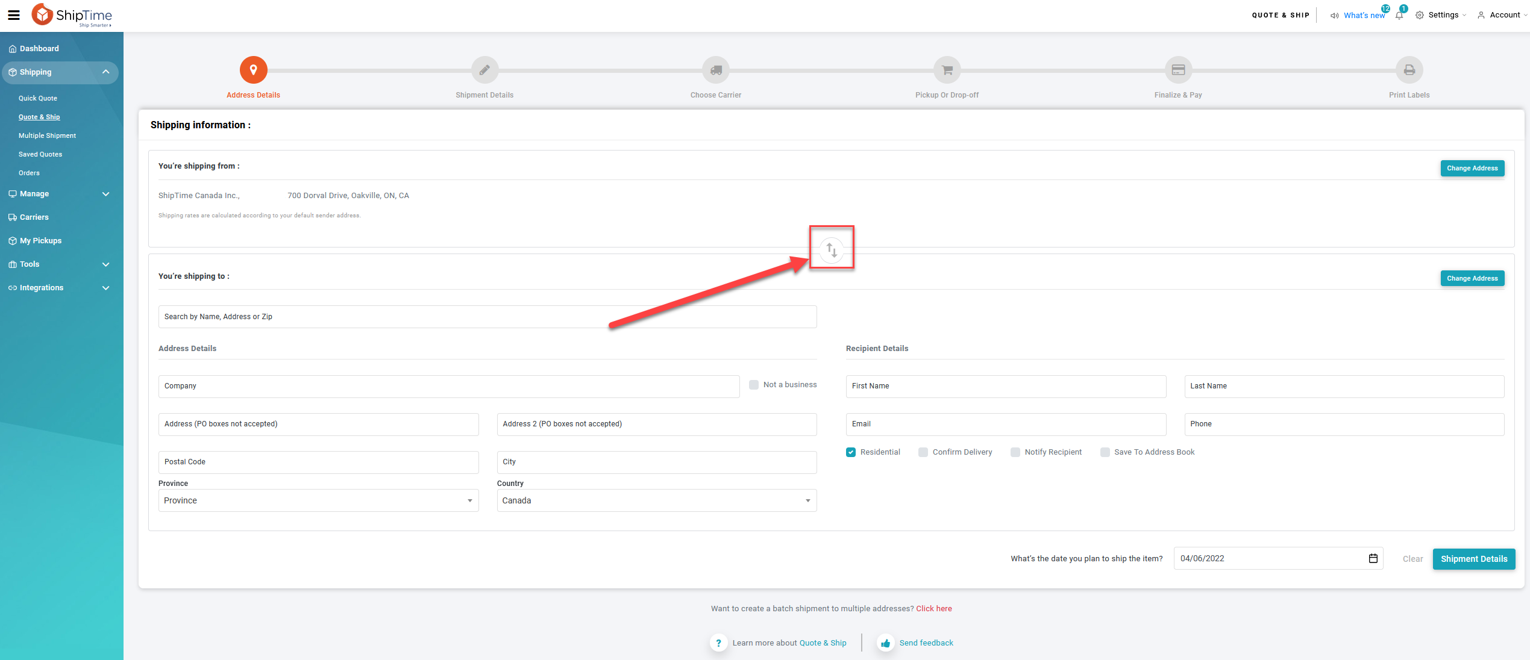This screenshot has height=660, width=1530.
Task: Click the notification bell icon
Action: click(1399, 15)
